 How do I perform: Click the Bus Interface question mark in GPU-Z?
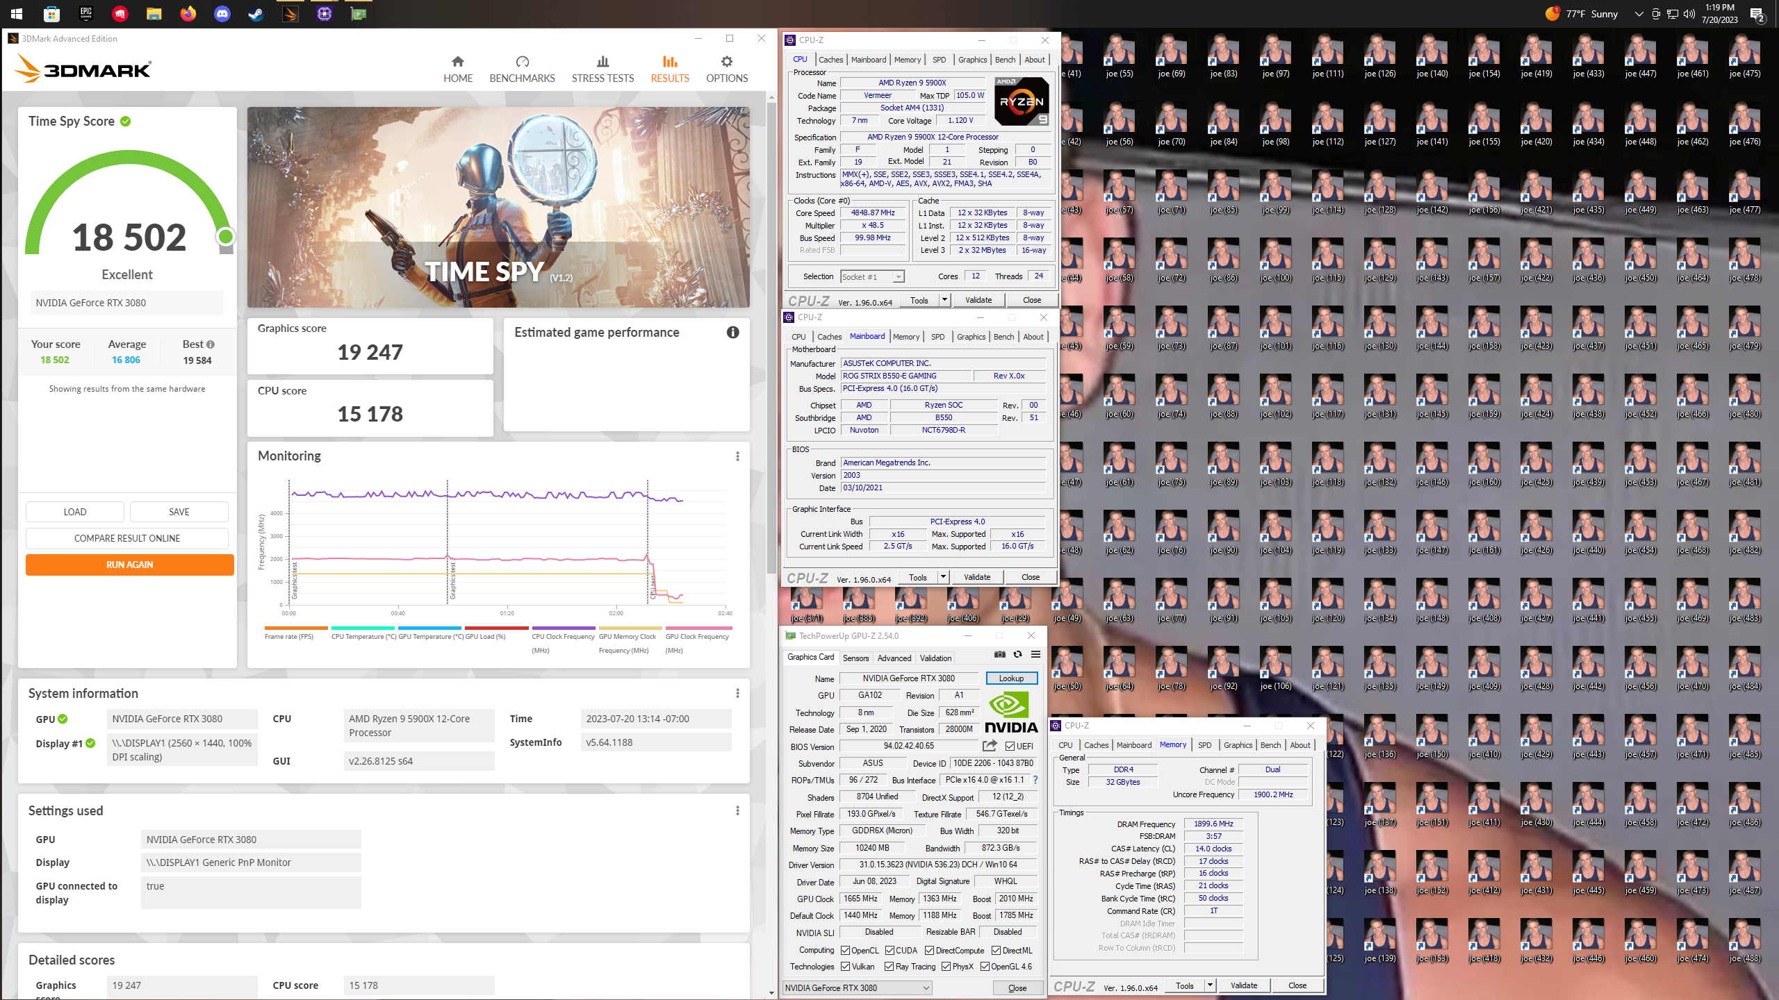point(1035,780)
